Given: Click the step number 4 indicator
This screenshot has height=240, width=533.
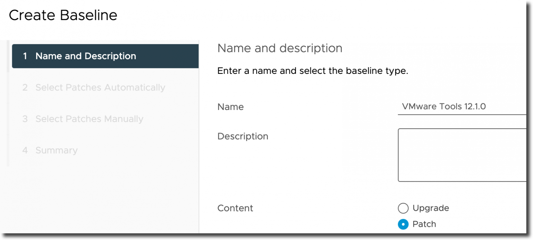Looking at the screenshot, I should 25,150.
